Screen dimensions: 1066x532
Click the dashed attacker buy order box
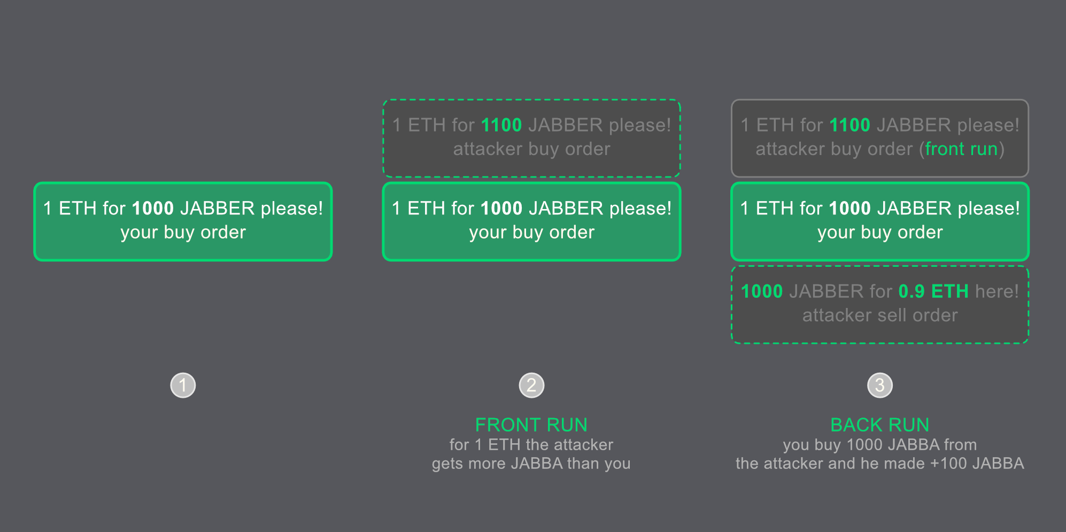[531, 138]
